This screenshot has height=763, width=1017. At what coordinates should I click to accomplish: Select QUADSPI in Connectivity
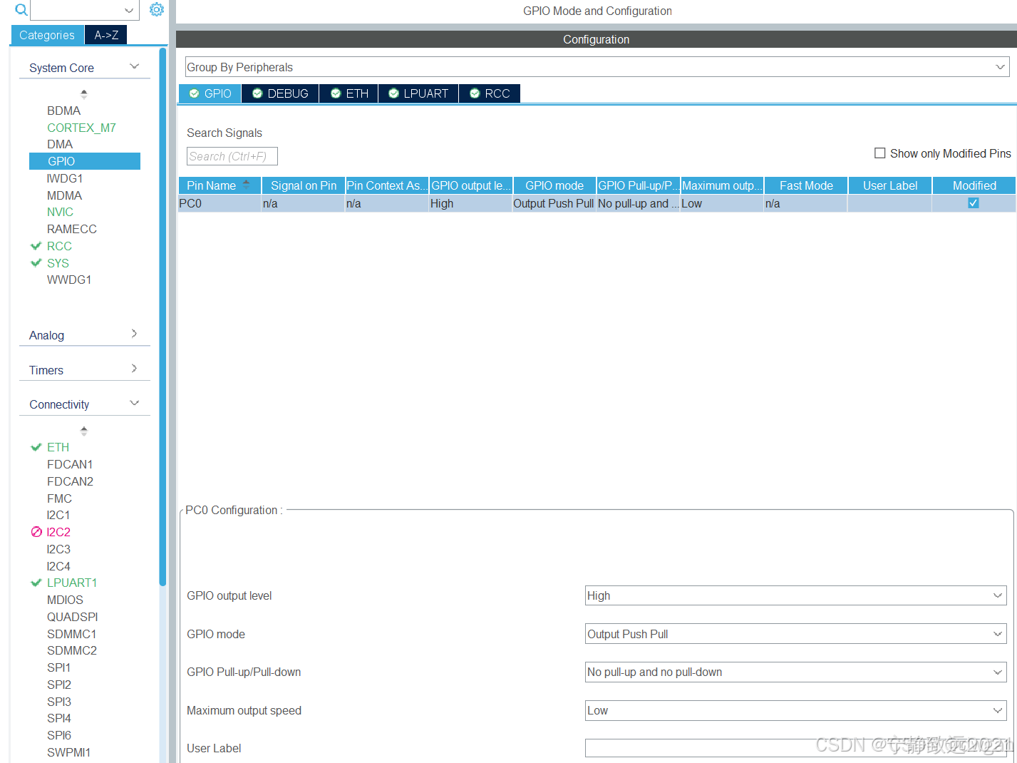tap(73, 617)
